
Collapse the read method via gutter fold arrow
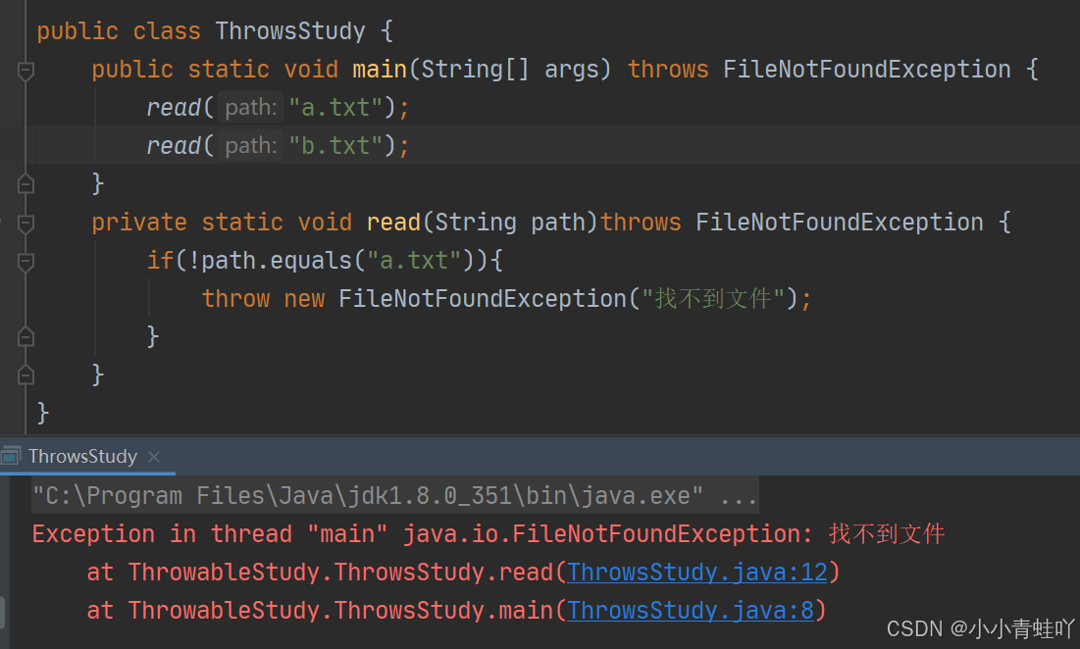(x=26, y=223)
